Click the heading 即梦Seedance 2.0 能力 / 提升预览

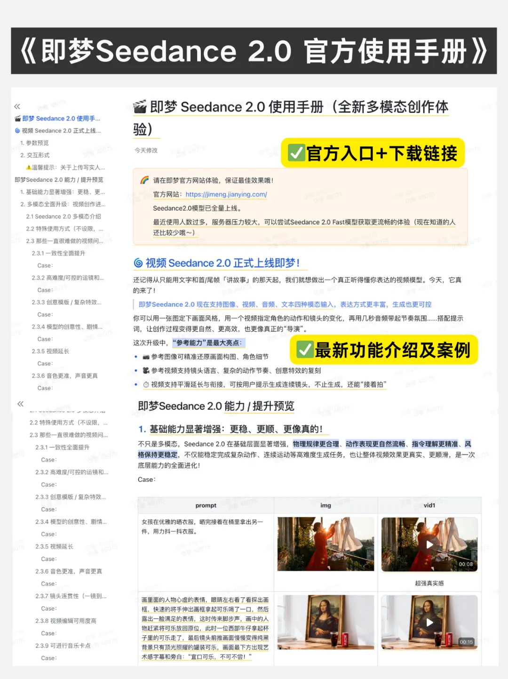pyautogui.click(x=216, y=406)
